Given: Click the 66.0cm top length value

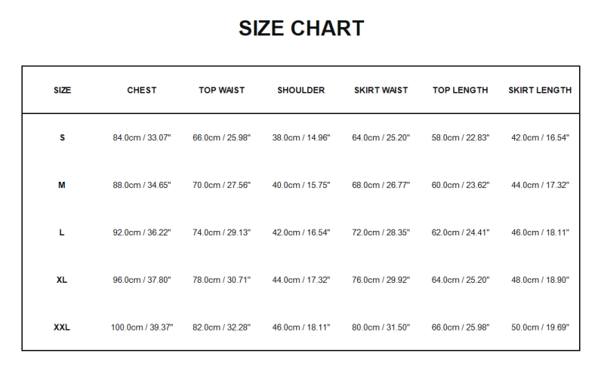Looking at the screenshot, I should (x=461, y=327).
